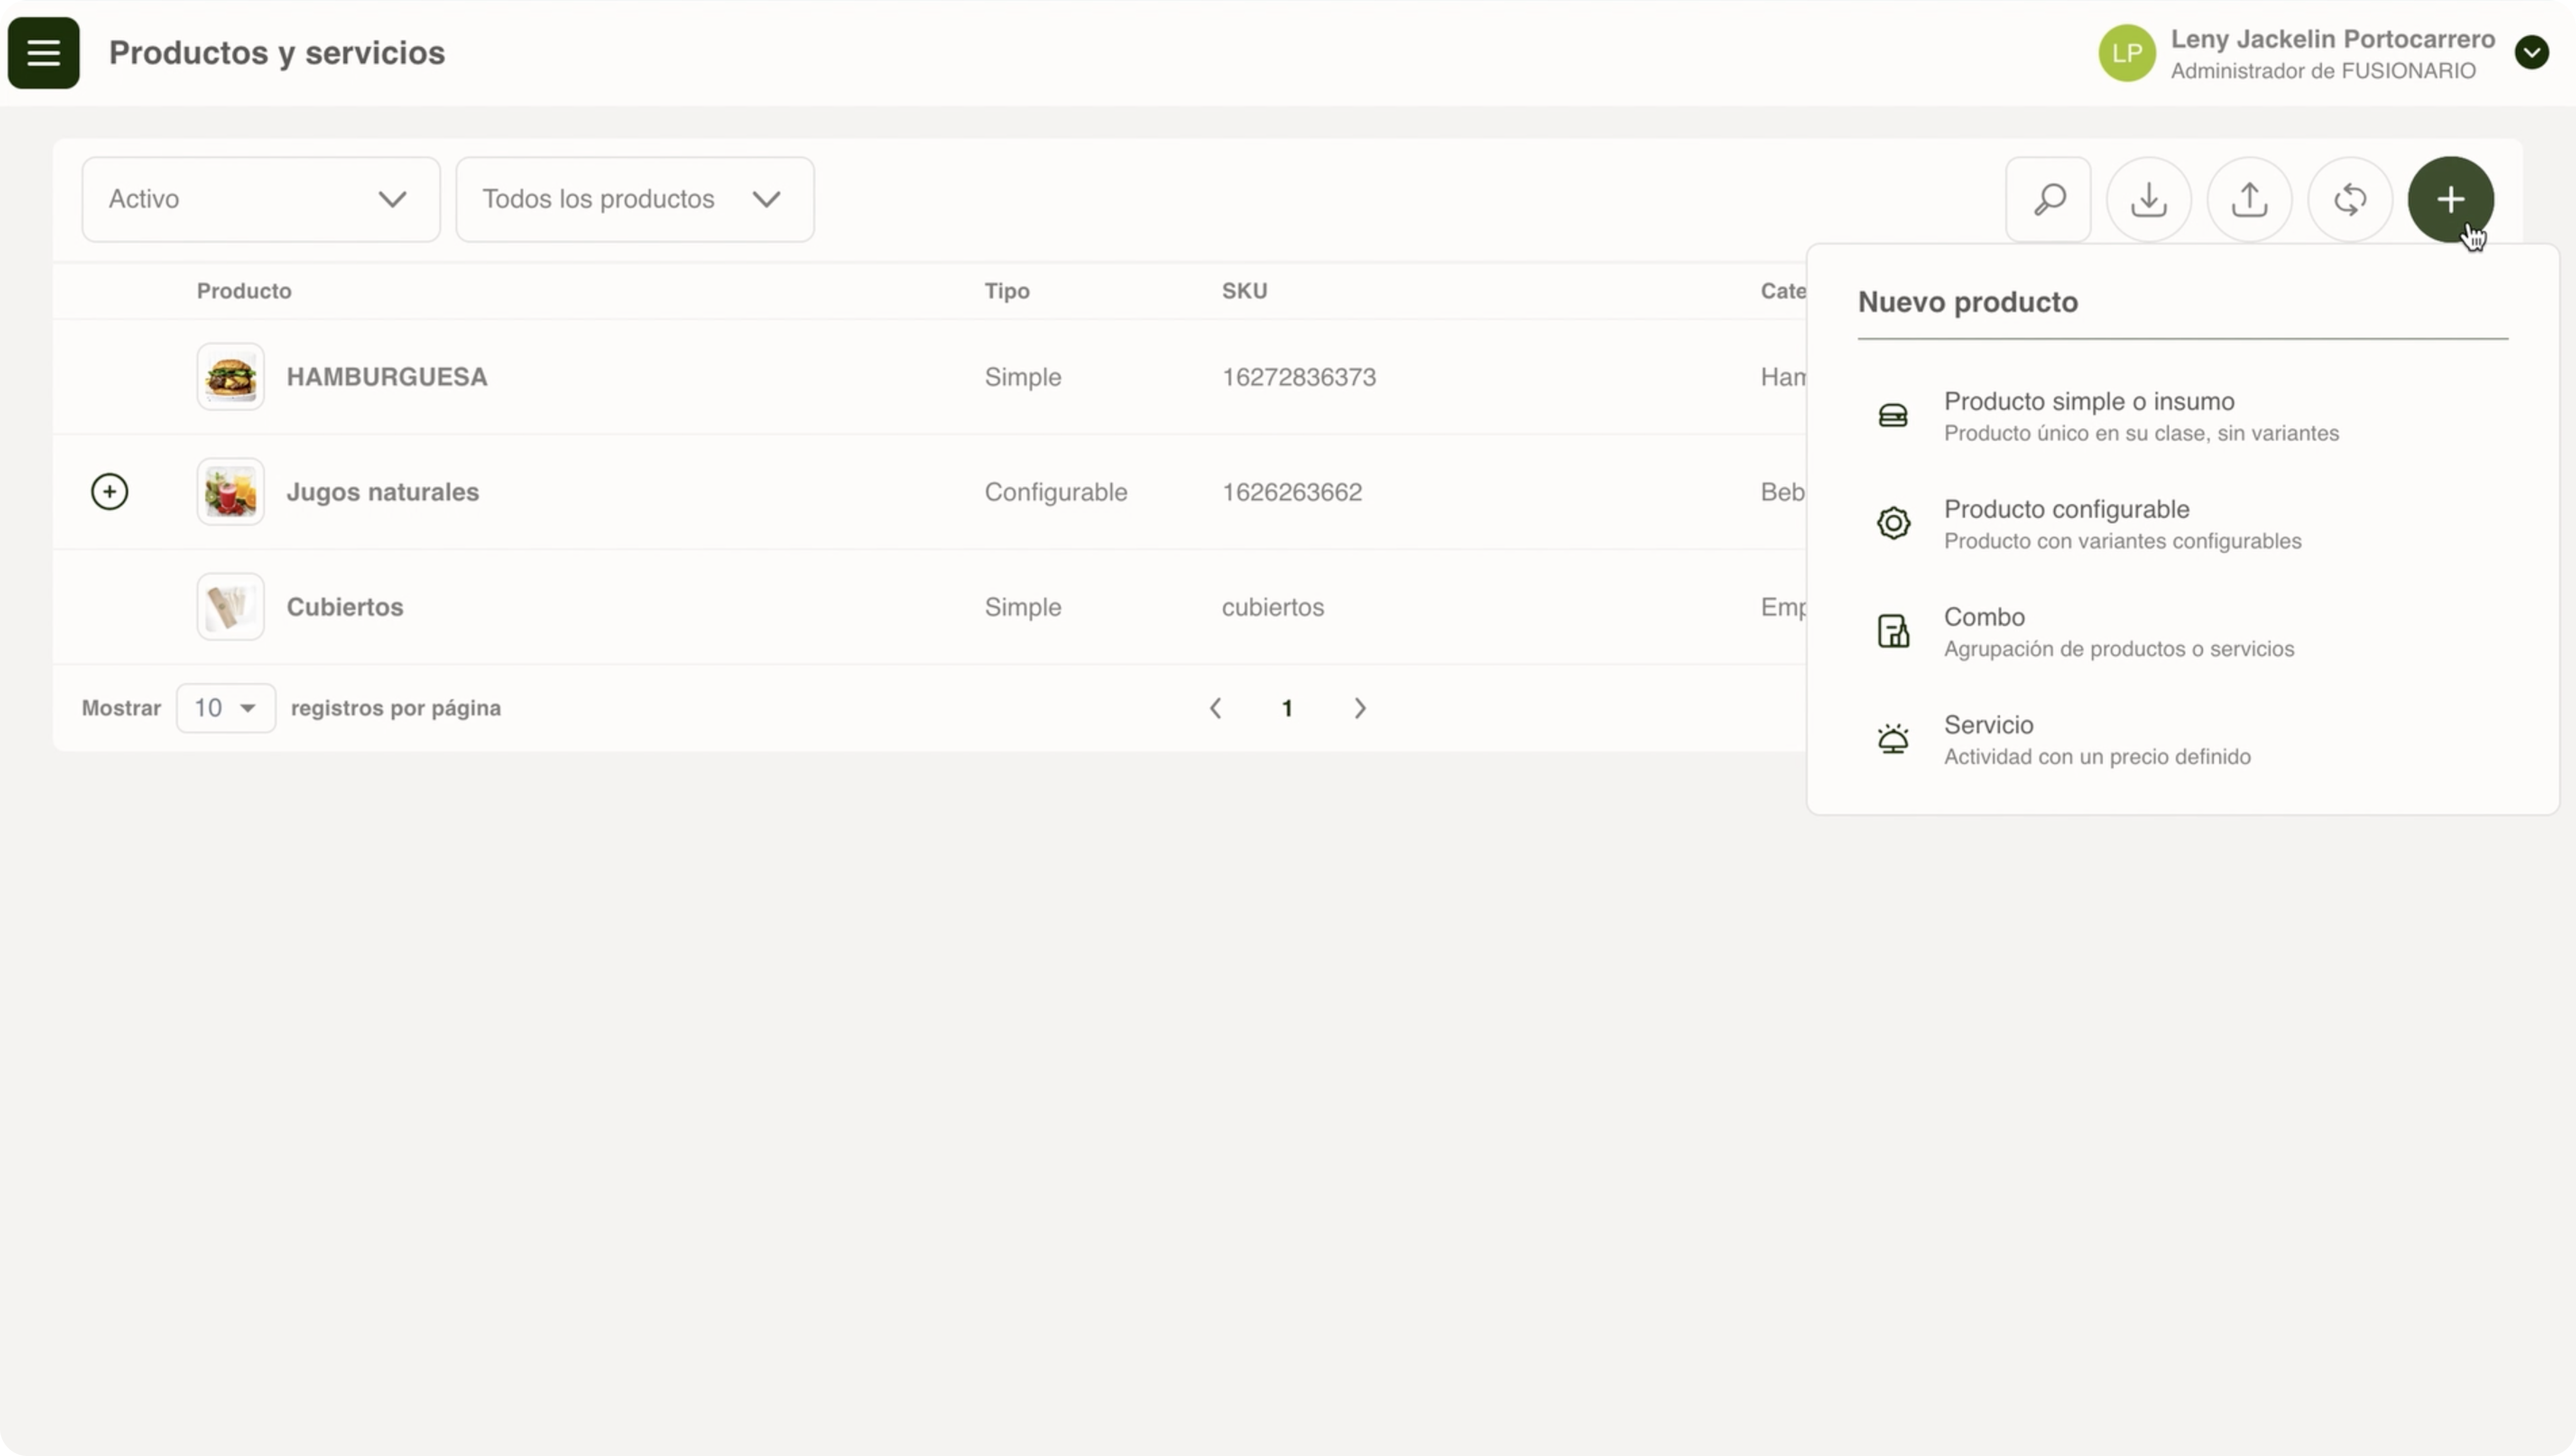Go to next page arrow
The height and width of the screenshot is (1456, 2576).
(x=1359, y=708)
